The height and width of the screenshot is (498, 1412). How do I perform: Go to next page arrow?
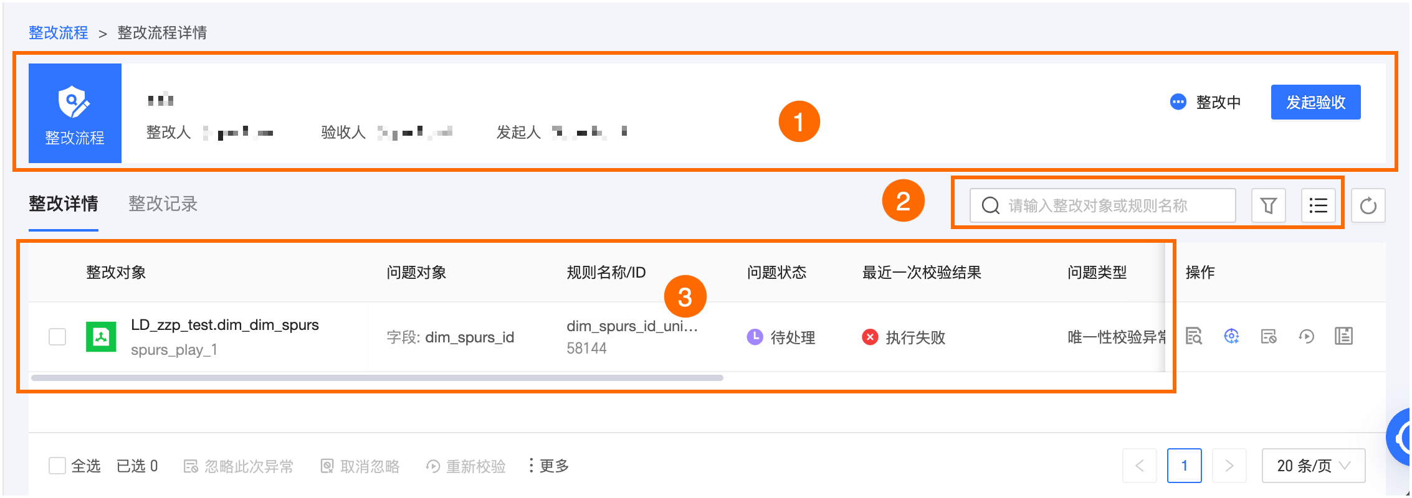click(x=1229, y=466)
